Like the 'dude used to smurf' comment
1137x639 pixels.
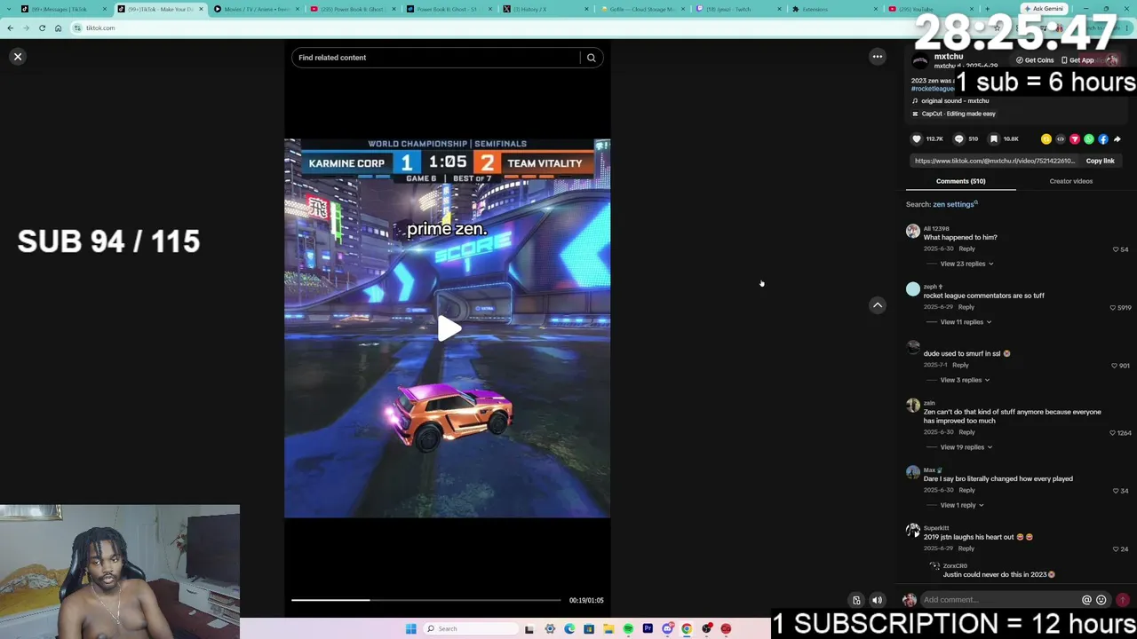[x=1114, y=366]
